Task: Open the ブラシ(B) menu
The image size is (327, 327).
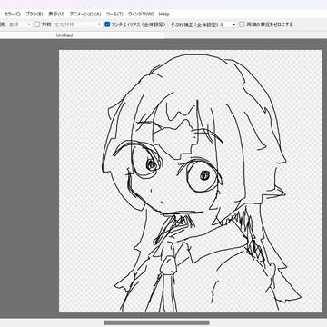Action: coord(35,15)
